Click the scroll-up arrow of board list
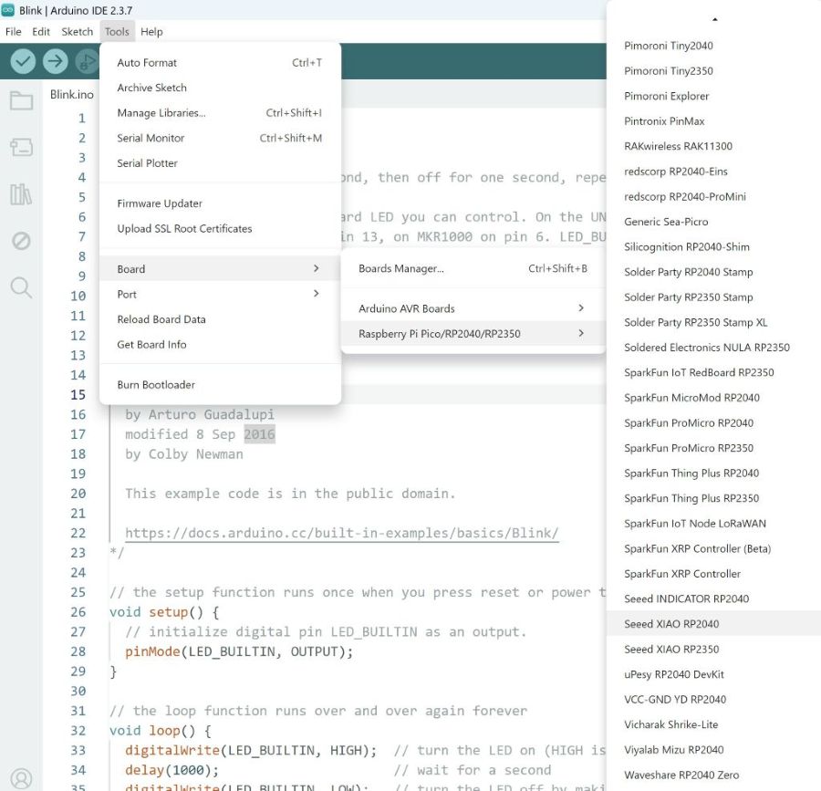Screen dimensions: 821x791 click(714, 19)
